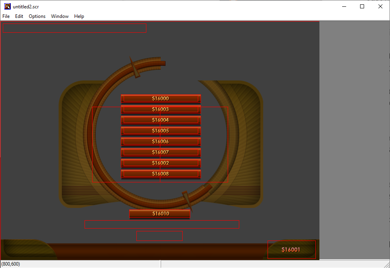
Task: Open the Window menu
Action: (60, 16)
